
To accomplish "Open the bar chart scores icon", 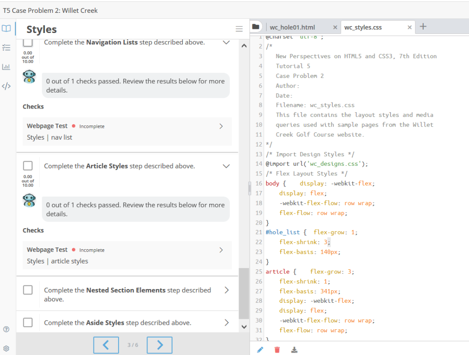I will [6, 67].
